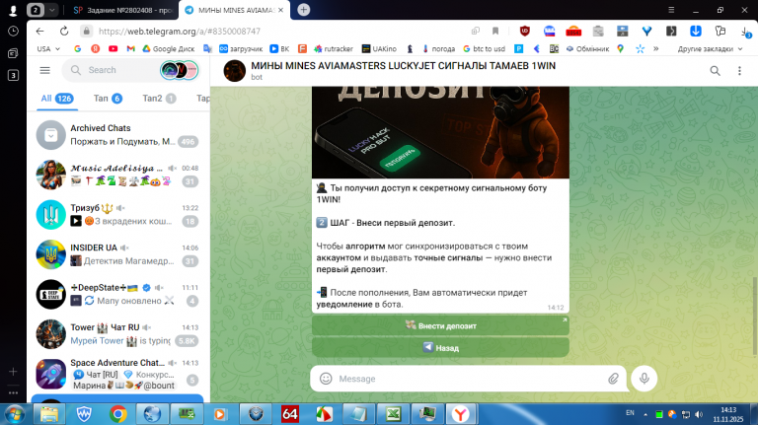Open Telegram hamburger menu
The width and height of the screenshot is (758, 425).
(45, 71)
